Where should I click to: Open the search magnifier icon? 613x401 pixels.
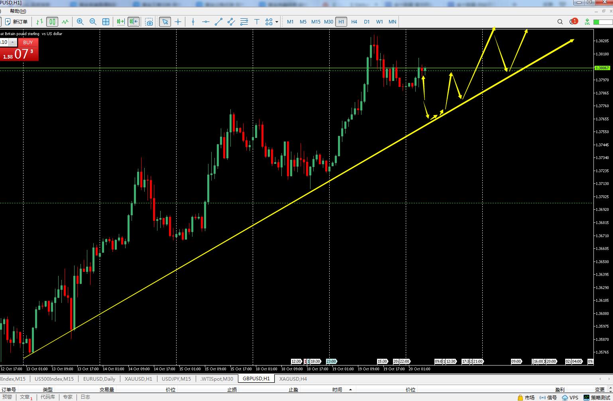pos(560,22)
